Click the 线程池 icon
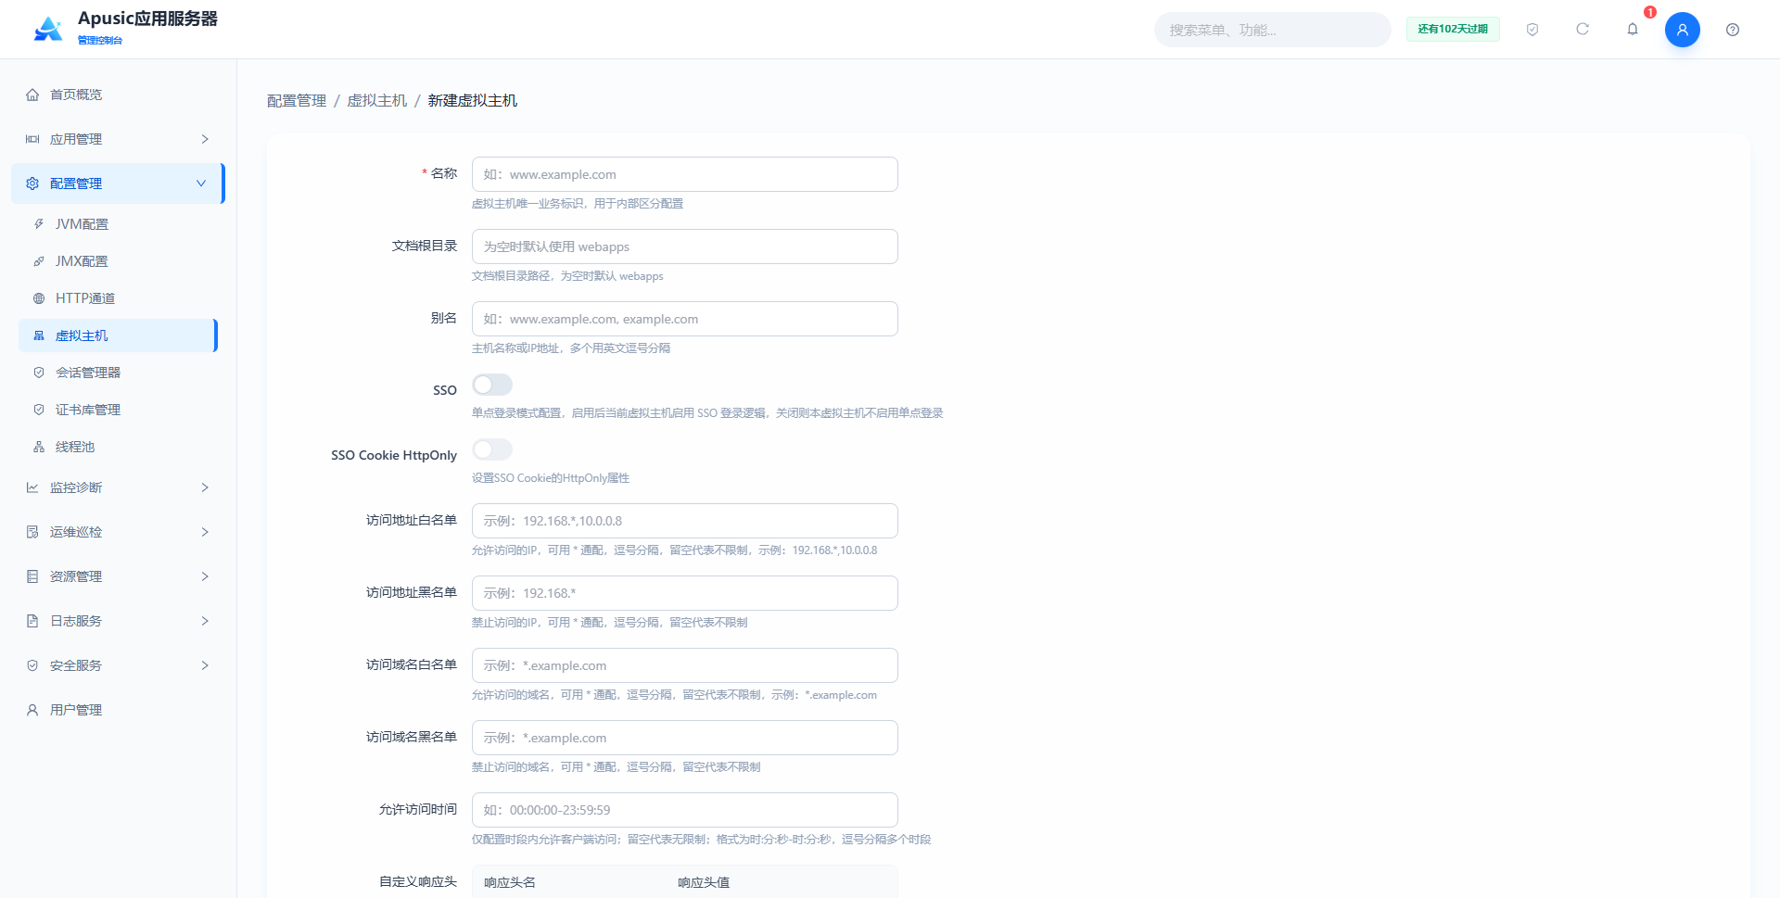The height and width of the screenshot is (898, 1780). tap(39, 447)
